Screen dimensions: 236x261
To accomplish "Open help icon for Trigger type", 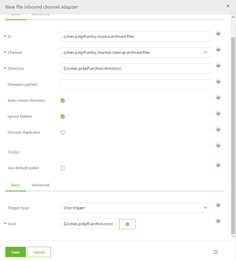I will coord(218,205).
